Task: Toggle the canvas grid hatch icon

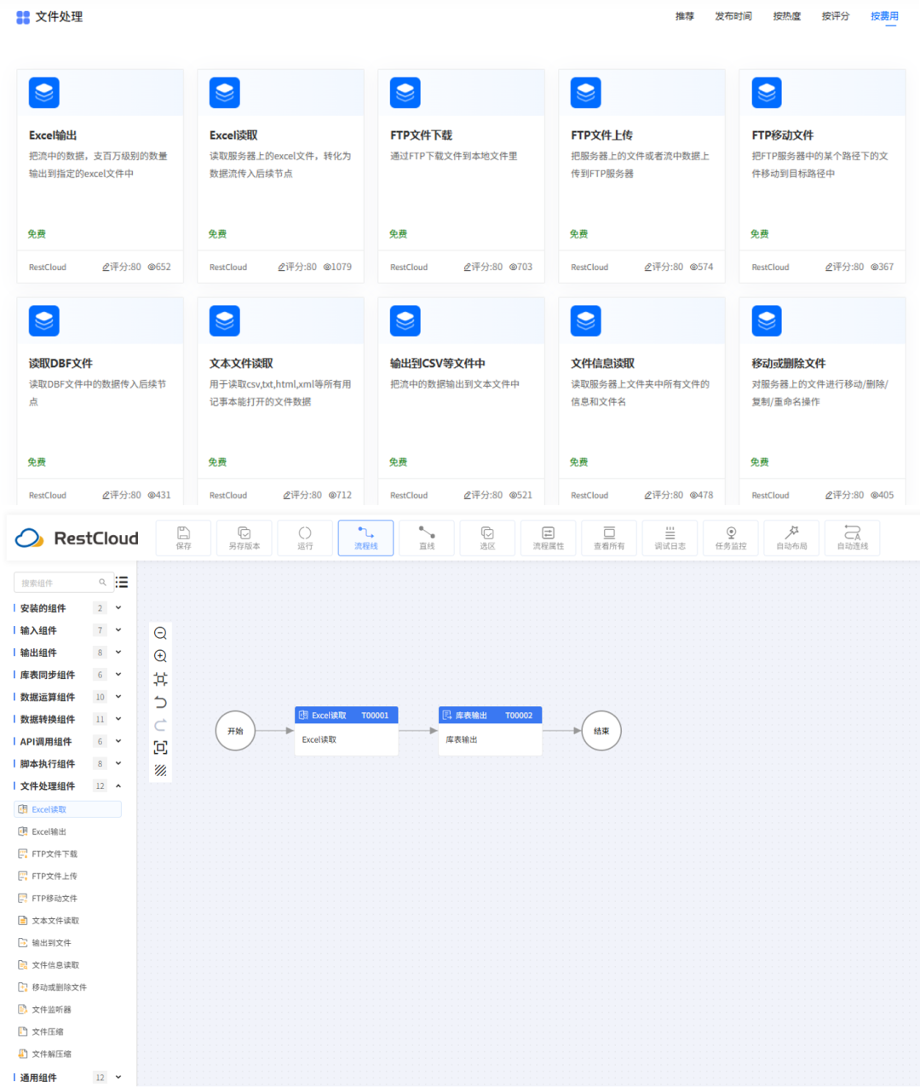Action: tap(160, 770)
